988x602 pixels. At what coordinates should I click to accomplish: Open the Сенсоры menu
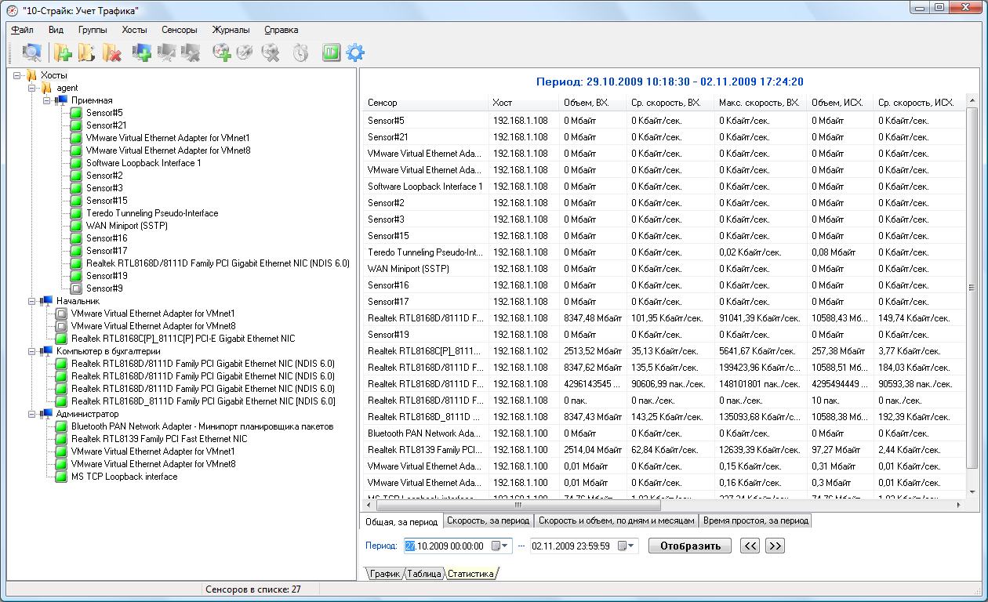click(180, 30)
